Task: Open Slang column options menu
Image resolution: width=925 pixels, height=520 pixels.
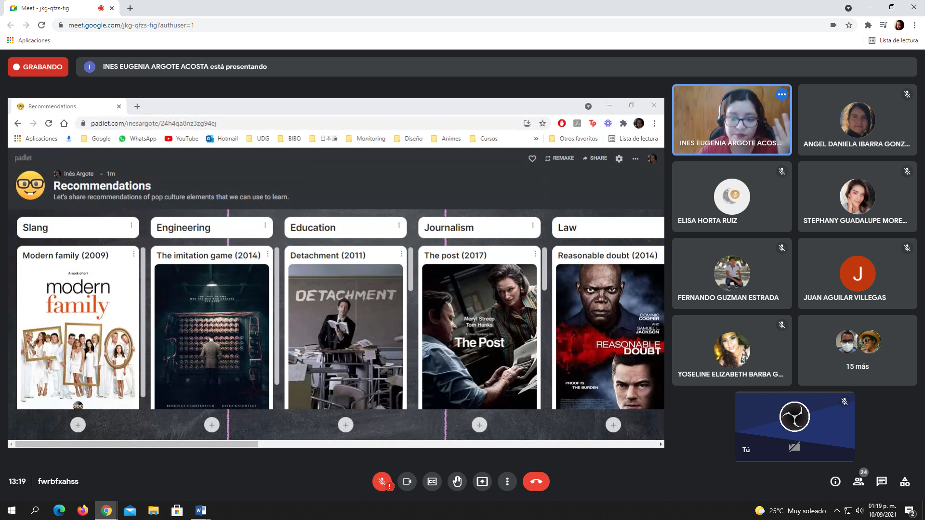Action: tap(131, 225)
